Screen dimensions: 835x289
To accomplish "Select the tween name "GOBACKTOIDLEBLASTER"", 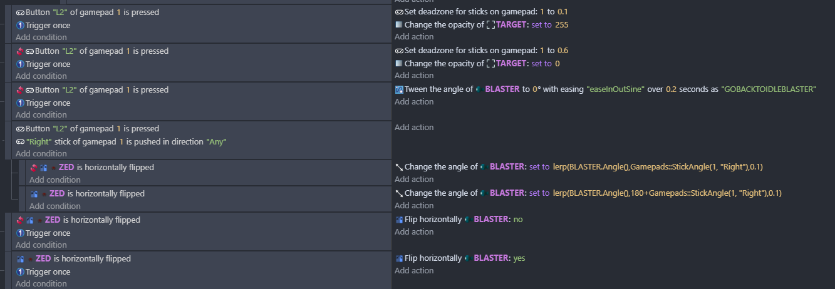I will click(769, 89).
